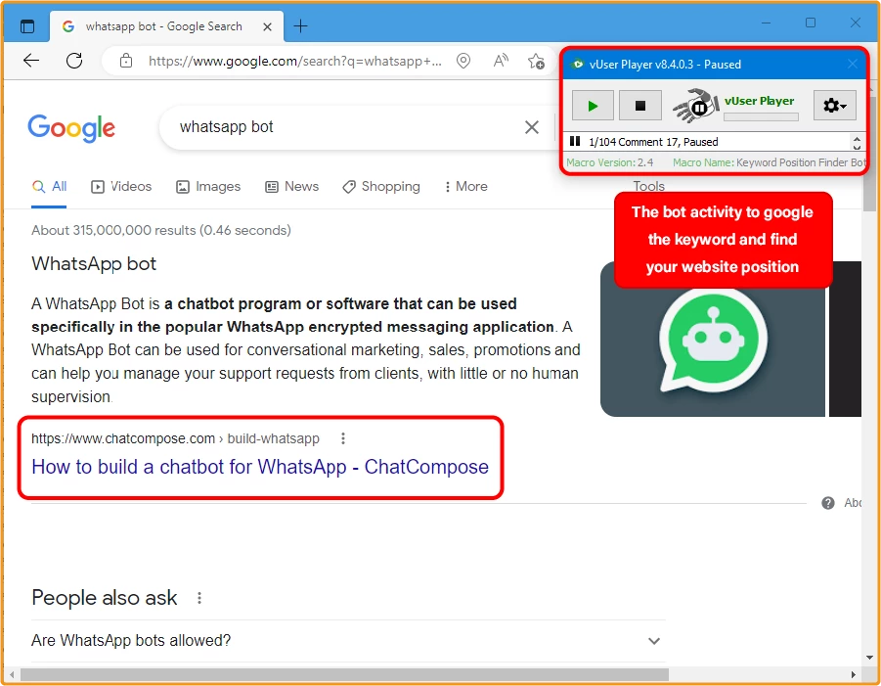Viewport: 881px width, 686px height.
Task: Click the location pin icon in address bar
Action: coord(463,61)
